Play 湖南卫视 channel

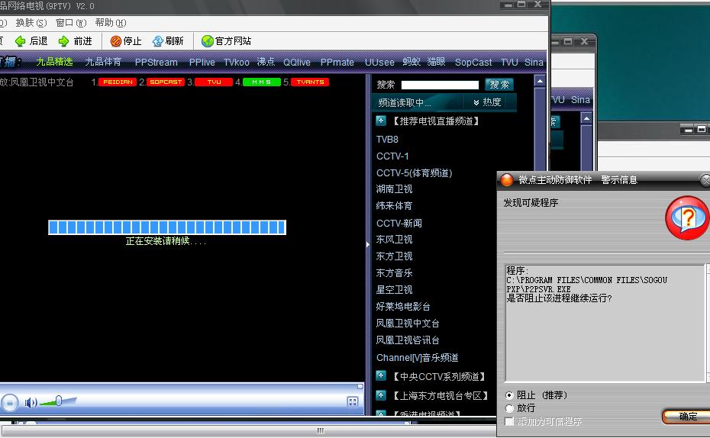(x=395, y=189)
